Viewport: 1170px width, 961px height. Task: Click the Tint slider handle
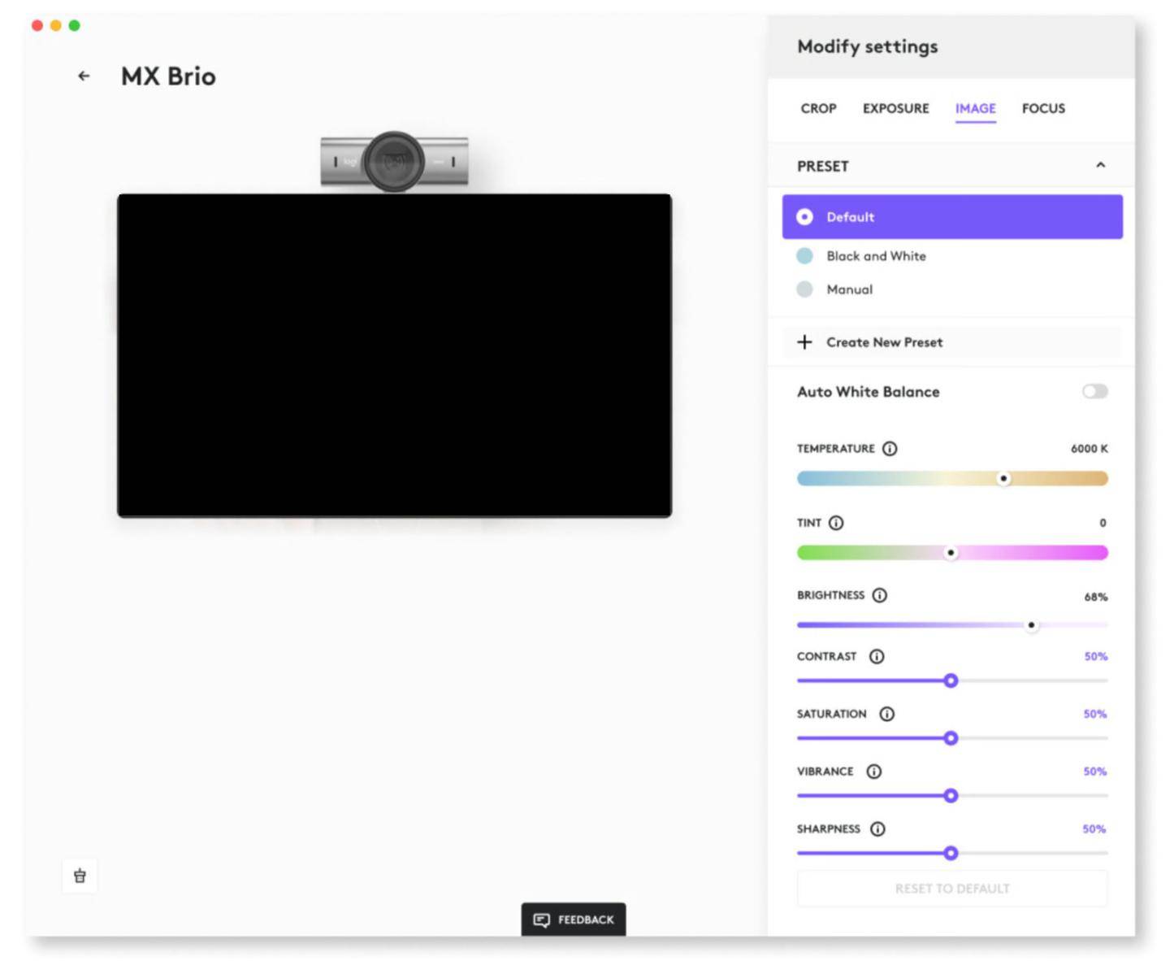pos(951,553)
